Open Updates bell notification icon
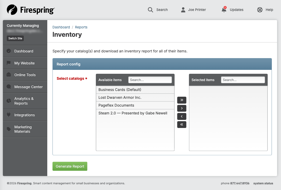 (x=224, y=9)
